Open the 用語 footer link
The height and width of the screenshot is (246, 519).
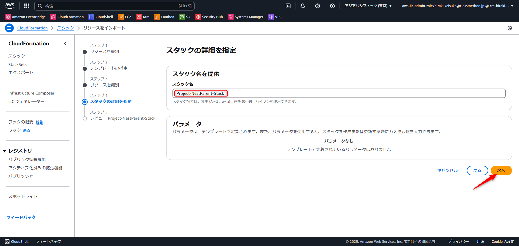coord(480,241)
